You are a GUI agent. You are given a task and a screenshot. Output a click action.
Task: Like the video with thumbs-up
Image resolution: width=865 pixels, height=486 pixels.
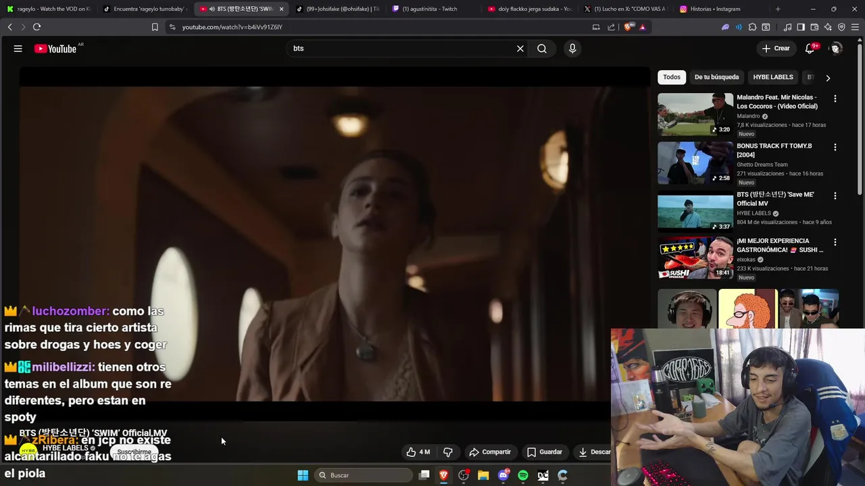coord(418,452)
